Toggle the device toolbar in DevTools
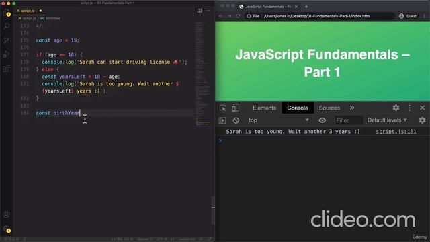 [x=235, y=108]
